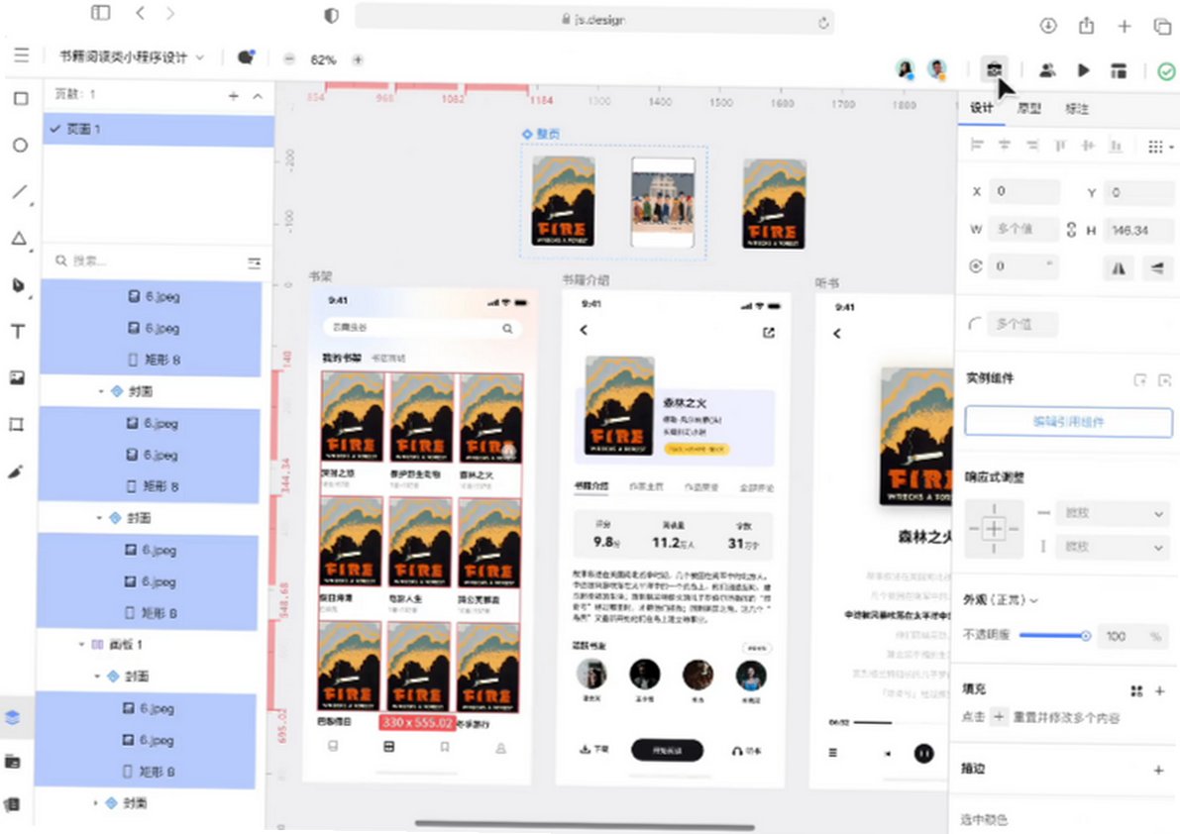The width and height of the screenshot is (1180, 834).
Task: Open the main hamburger menu
Action: [21, 54]
